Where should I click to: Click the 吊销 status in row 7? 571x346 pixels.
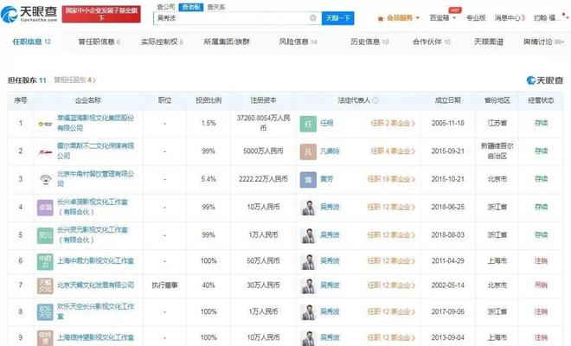[x=541, y=285]
